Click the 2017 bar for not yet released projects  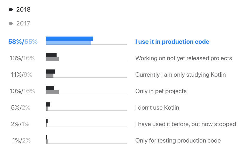click(52, 59)
